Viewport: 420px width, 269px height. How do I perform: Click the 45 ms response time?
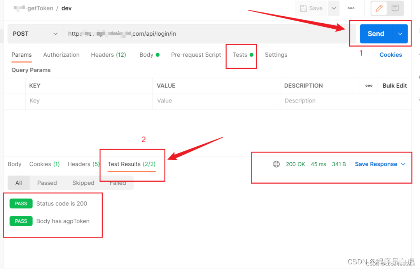click(x=318, y=164)
